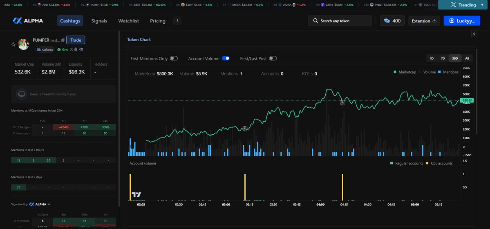Image resolution: width=490 pixels, height=229 pixels.
Task: Select the 30D chart range
Action: [x=455, y=58]
